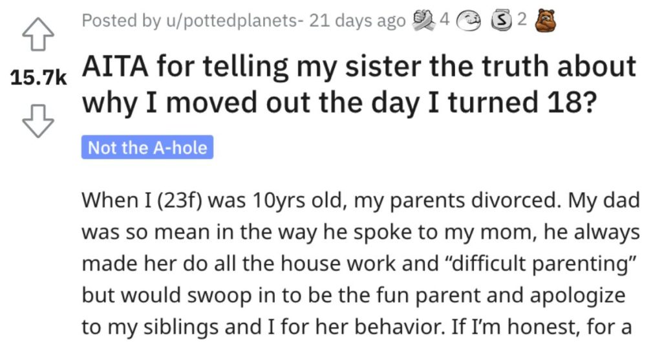This screenshot has width=662, height=346.
Task: Click the award count 2 beside silver
Action: [522, 19]
